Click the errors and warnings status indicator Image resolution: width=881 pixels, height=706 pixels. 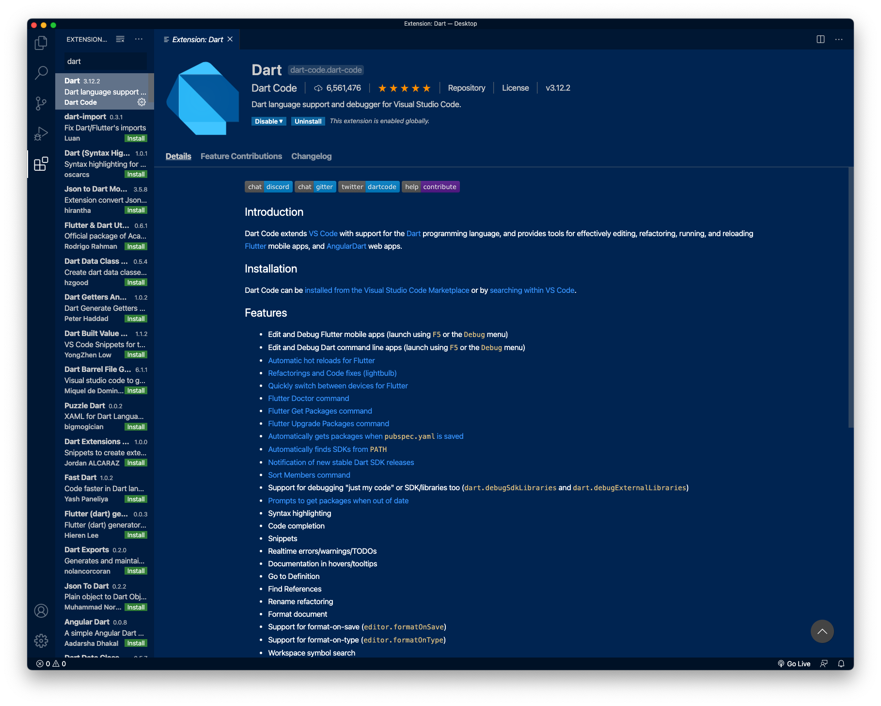(51, 664)
